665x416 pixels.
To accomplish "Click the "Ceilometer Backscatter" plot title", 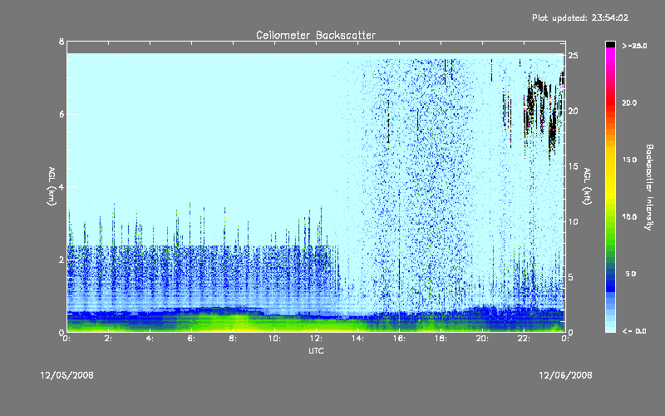I will pos(316,35).
